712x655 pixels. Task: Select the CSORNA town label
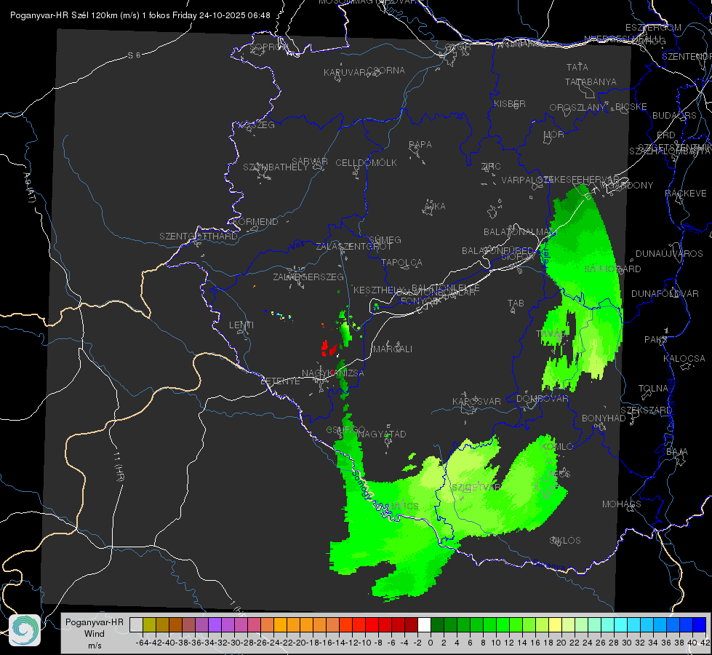tap(386, 71)
